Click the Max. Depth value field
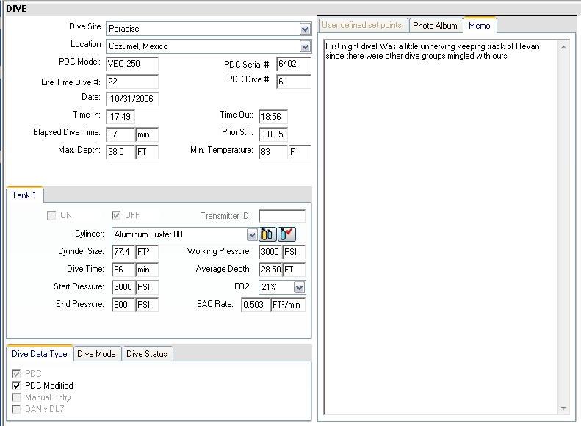 [x=120, y=152]
